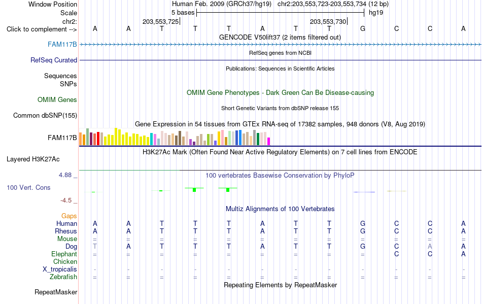This screenshot has height=304, width=482.
Task: Click 'Click to complement -->' label
Action: [x=42, y=29]
